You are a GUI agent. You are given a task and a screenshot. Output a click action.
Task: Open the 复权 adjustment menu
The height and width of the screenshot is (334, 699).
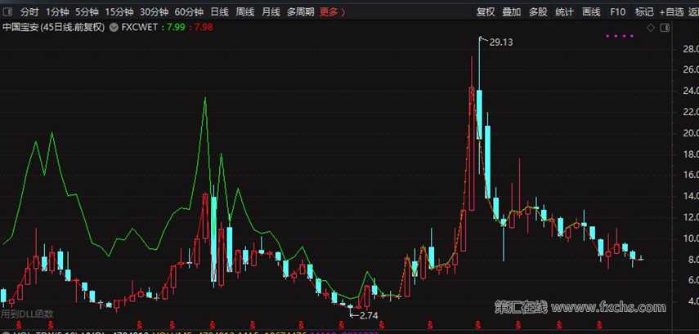pos(486,12)
